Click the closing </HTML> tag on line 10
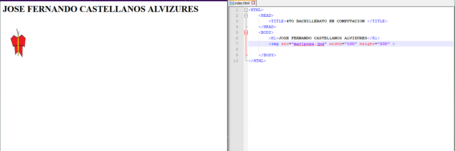 point(257,61)
